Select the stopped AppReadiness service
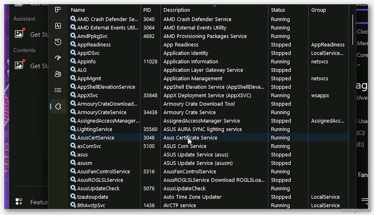The height and width of the screenshot is (215, 374). coord(199,44)
